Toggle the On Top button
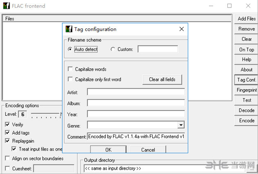Image resolution: width=258 pixels, height=174 pixels. point(246,50)
